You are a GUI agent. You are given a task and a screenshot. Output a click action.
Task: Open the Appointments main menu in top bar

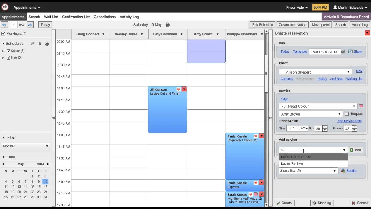(27, 8)
